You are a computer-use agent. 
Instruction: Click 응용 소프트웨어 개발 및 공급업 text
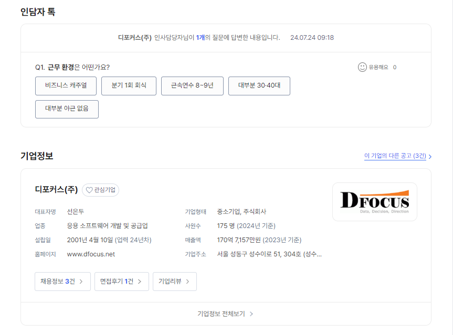coord(107,225)
